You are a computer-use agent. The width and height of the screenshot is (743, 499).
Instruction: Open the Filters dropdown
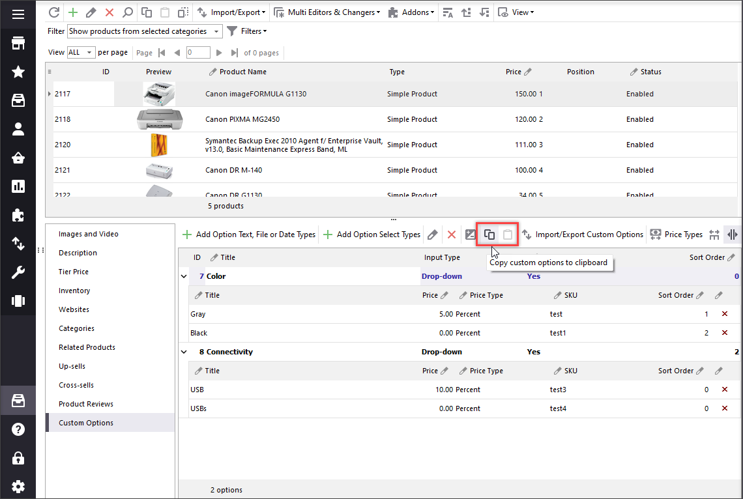tap(247, 31)
